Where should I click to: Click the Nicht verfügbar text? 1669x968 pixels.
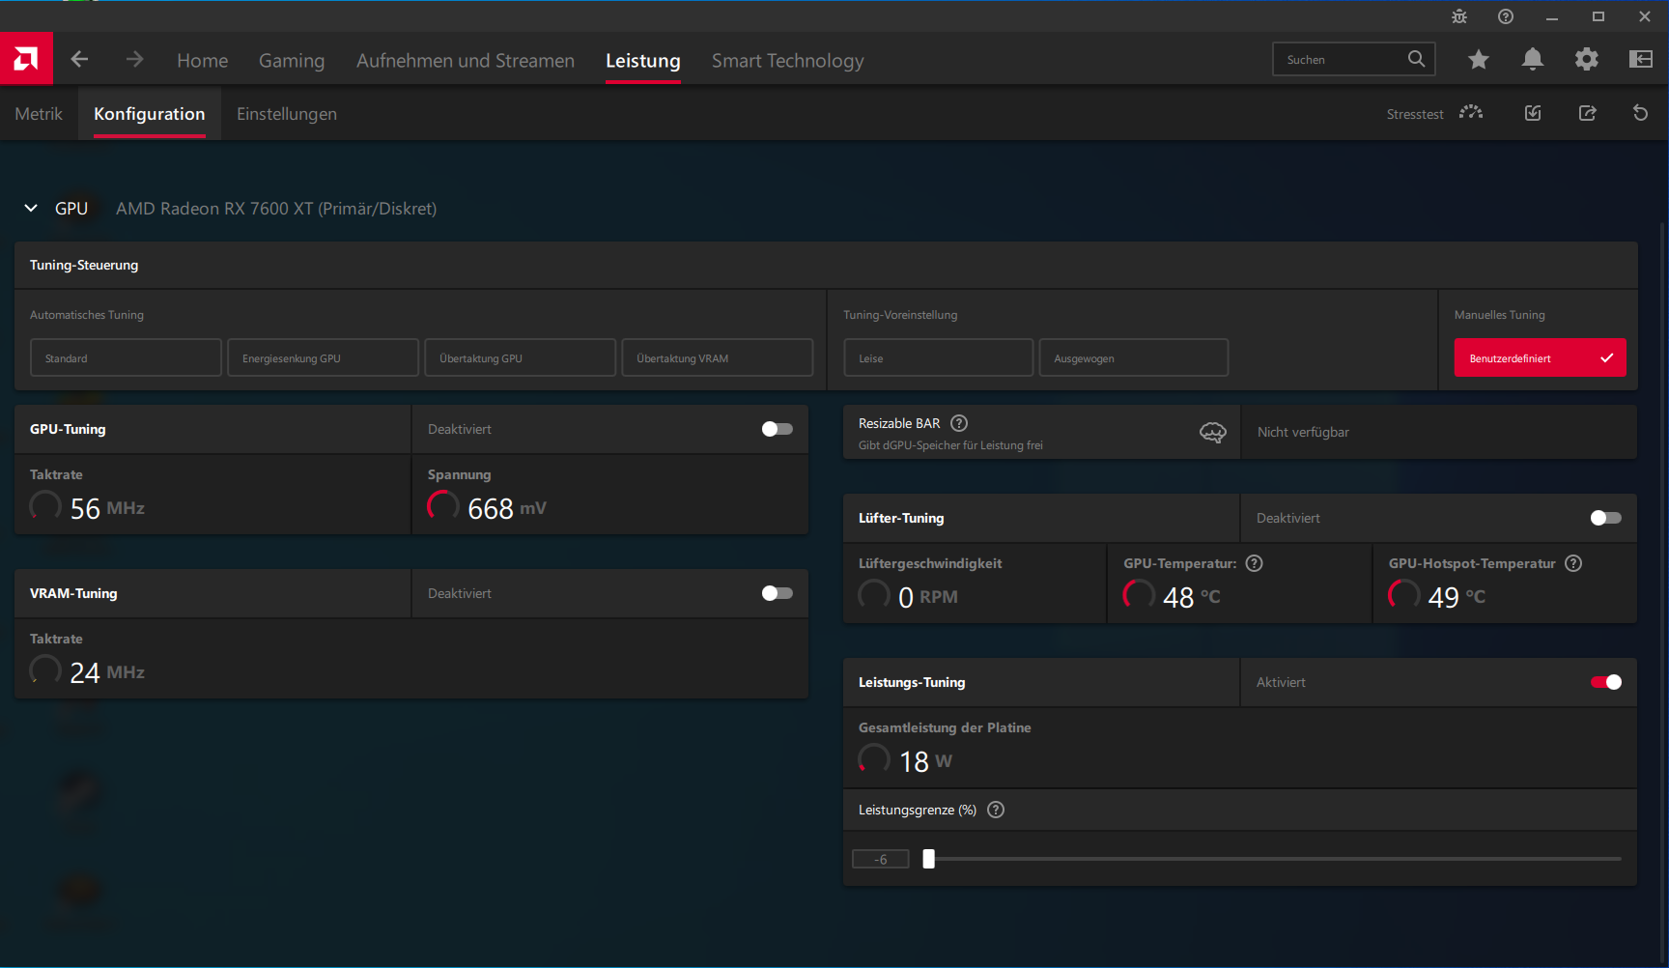[x=1303, y=432]
